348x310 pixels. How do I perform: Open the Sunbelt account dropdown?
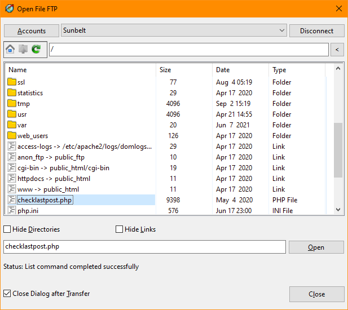point(174,30)
